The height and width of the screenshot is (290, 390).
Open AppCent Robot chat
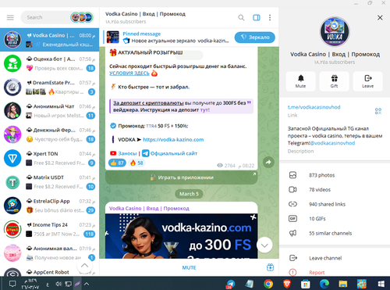pyautogui.click(x=49, y=271)
